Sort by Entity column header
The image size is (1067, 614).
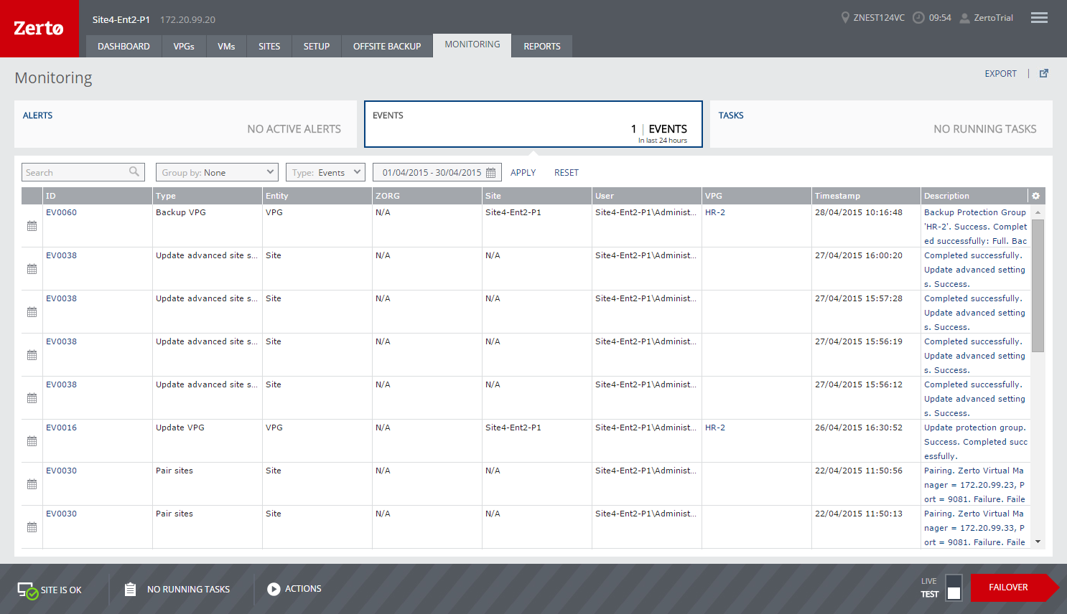[317, 196]
